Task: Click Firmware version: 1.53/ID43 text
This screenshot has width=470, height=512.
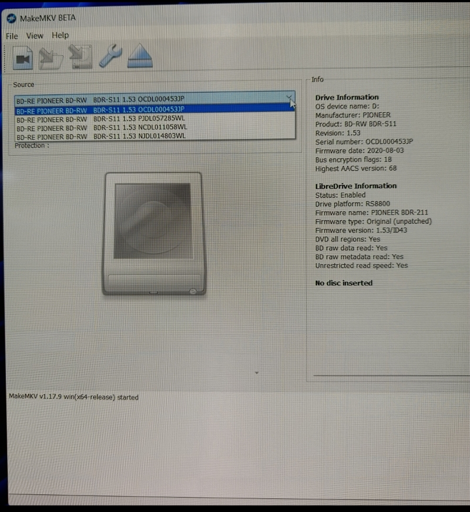Action: tap(361, 230)
